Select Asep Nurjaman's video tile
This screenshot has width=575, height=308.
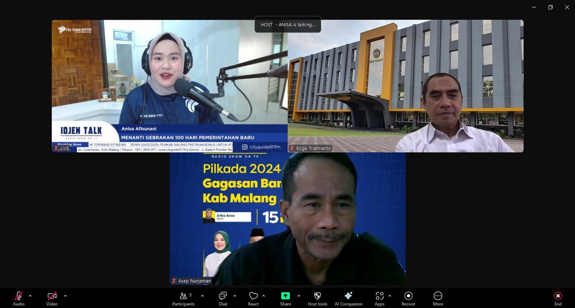287,219
